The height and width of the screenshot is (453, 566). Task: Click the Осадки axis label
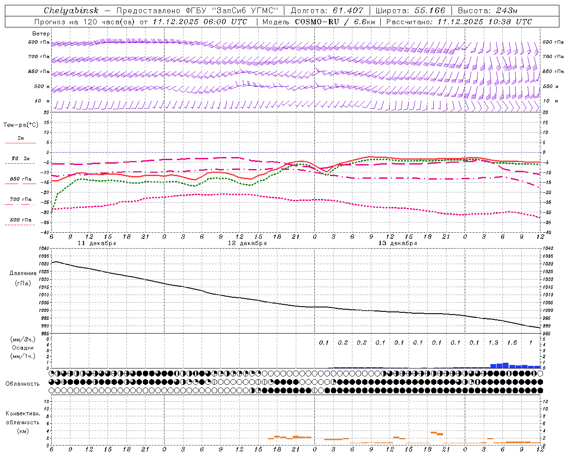pyautogui.click(x=23, y=348)
